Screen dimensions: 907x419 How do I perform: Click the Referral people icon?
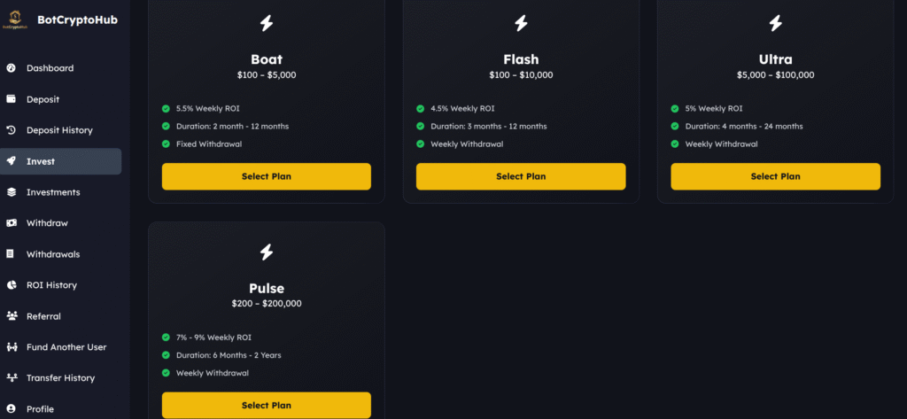pos(11,316)
